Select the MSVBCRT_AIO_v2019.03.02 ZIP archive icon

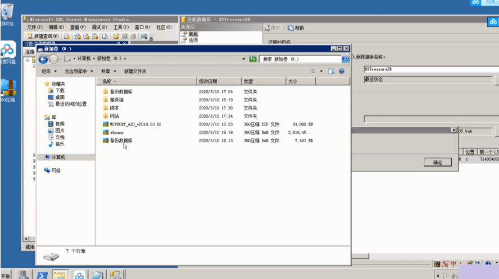tap(106, 124)
